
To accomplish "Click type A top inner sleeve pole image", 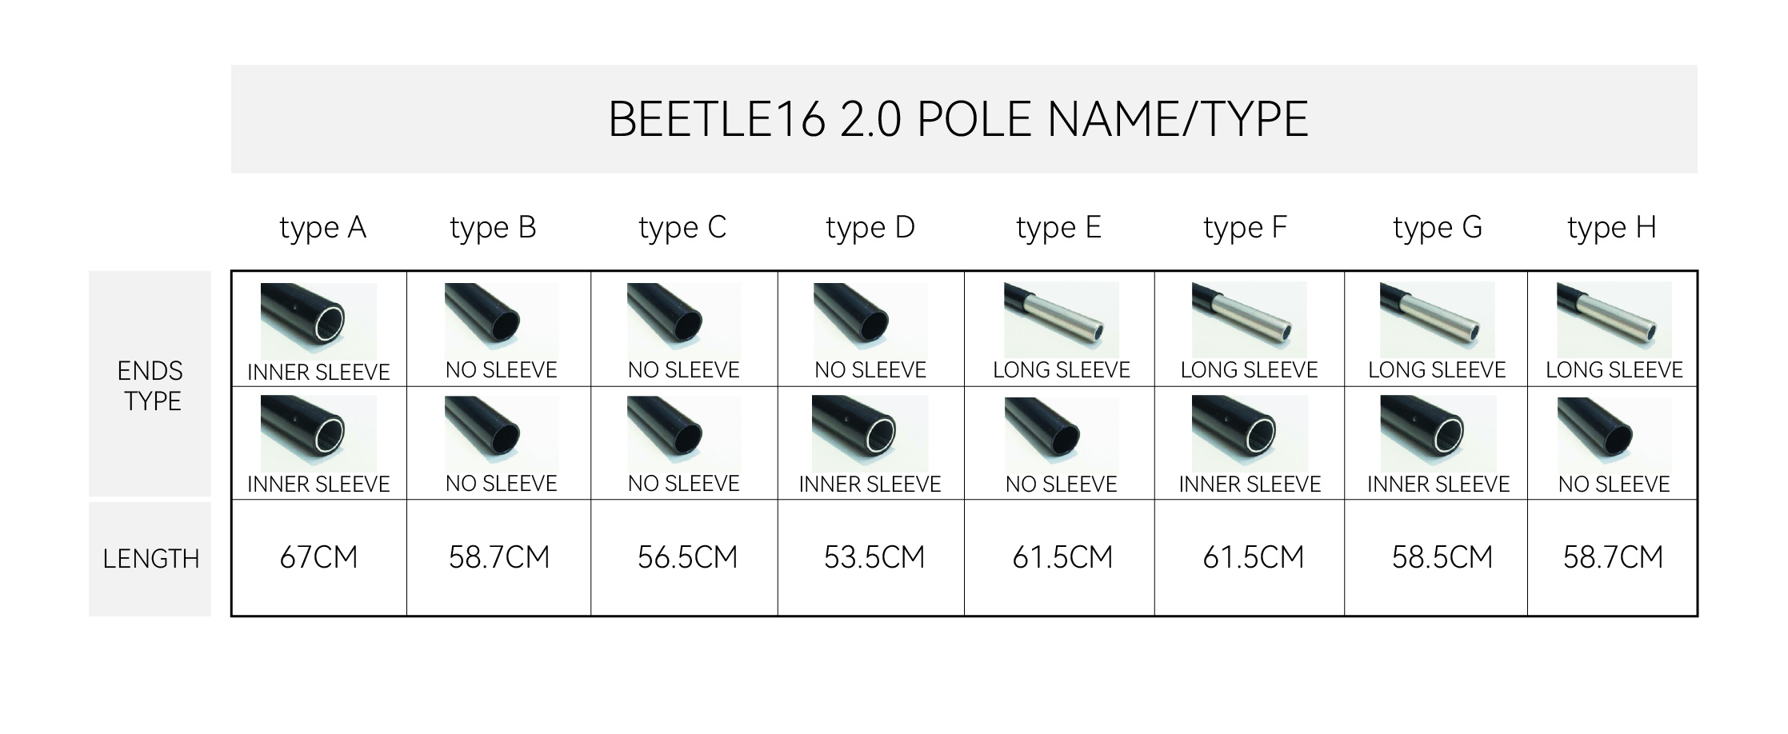I will (x=318, y=321).
